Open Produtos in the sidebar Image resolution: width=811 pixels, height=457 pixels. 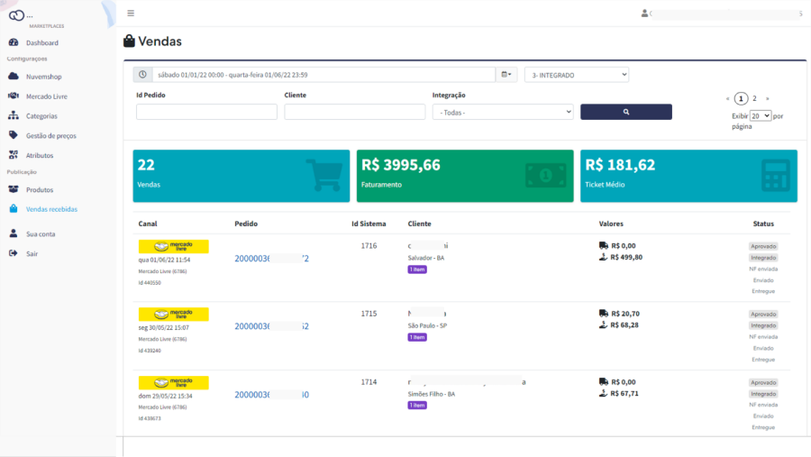[40, 190]
